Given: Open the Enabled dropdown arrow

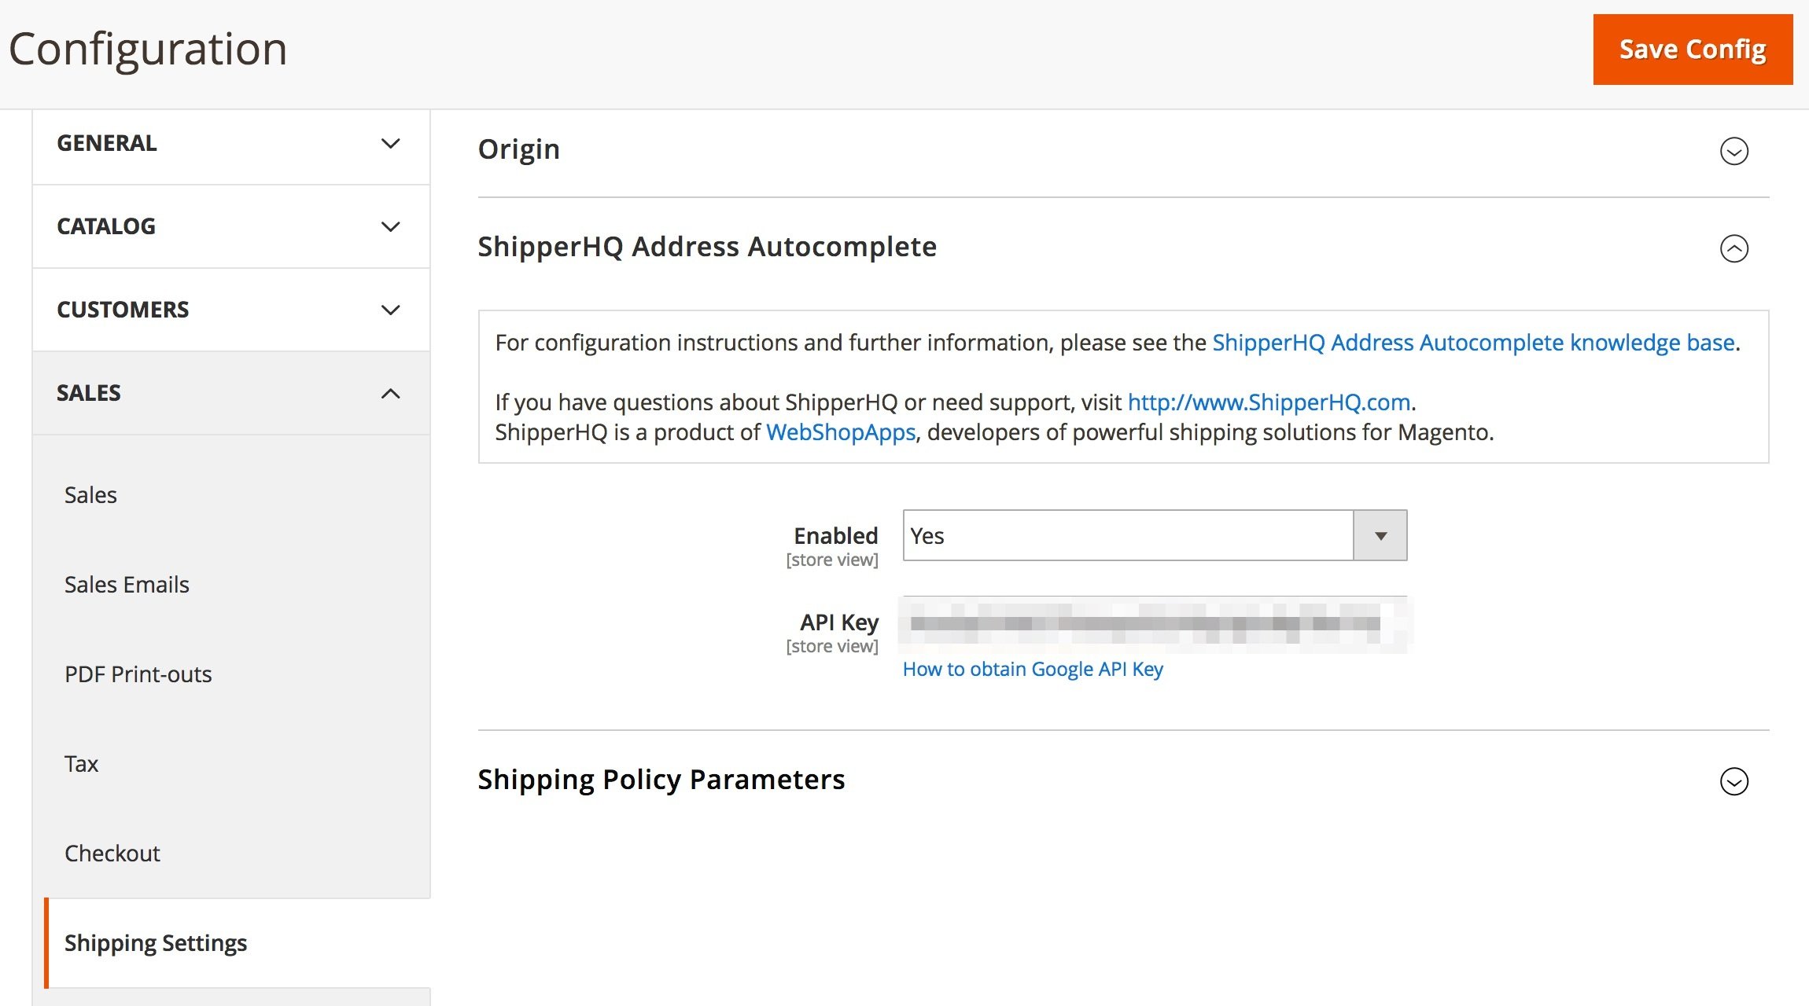Looking at the screenshot, I should (x=1380, y=536).
